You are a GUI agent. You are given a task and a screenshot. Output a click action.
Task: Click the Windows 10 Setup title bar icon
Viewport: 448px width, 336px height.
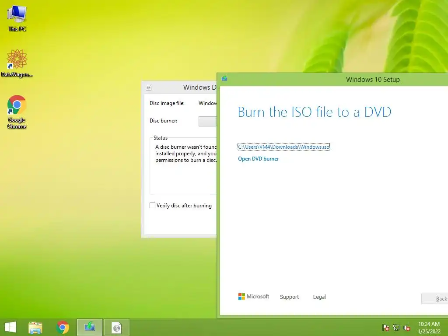pos(224,78)
